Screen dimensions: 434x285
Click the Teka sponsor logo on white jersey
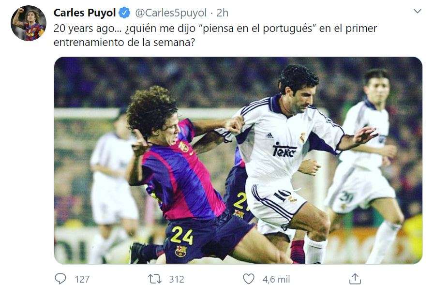284,150
